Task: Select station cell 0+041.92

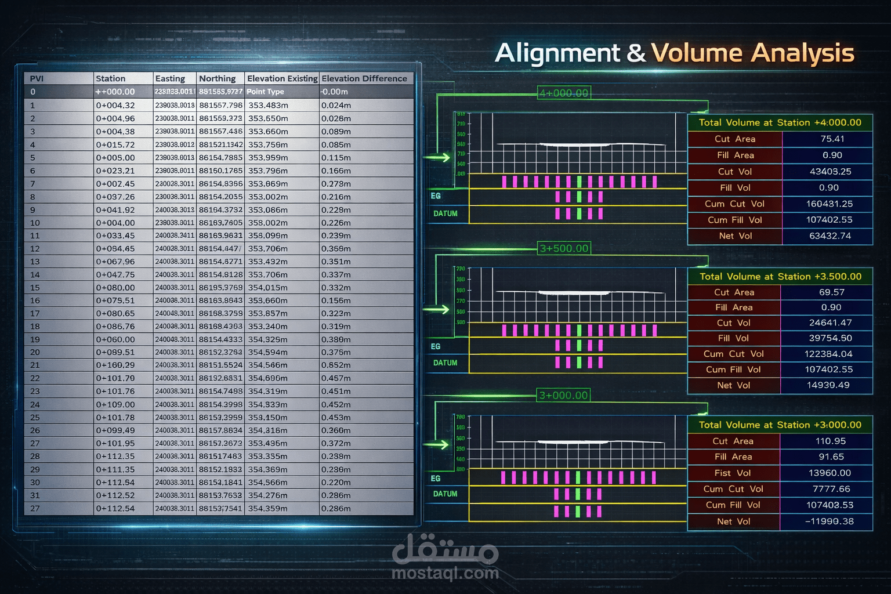Action: 123,209
